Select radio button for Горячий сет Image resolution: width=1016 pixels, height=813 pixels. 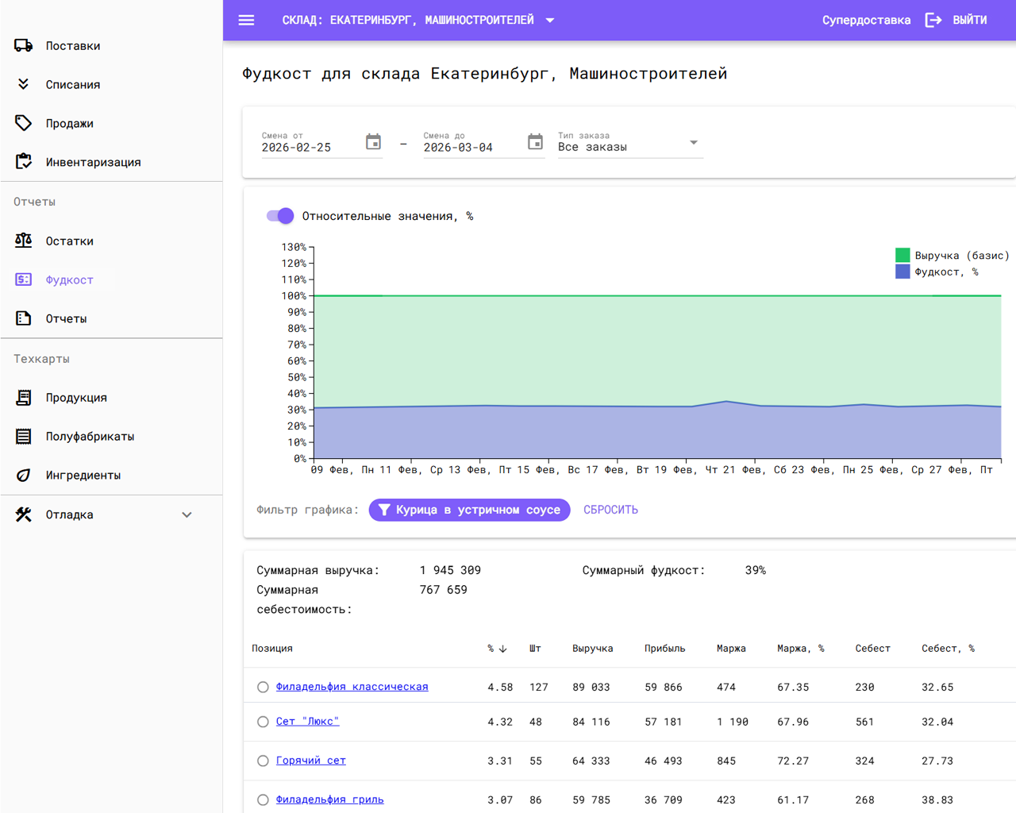(263, 761)
